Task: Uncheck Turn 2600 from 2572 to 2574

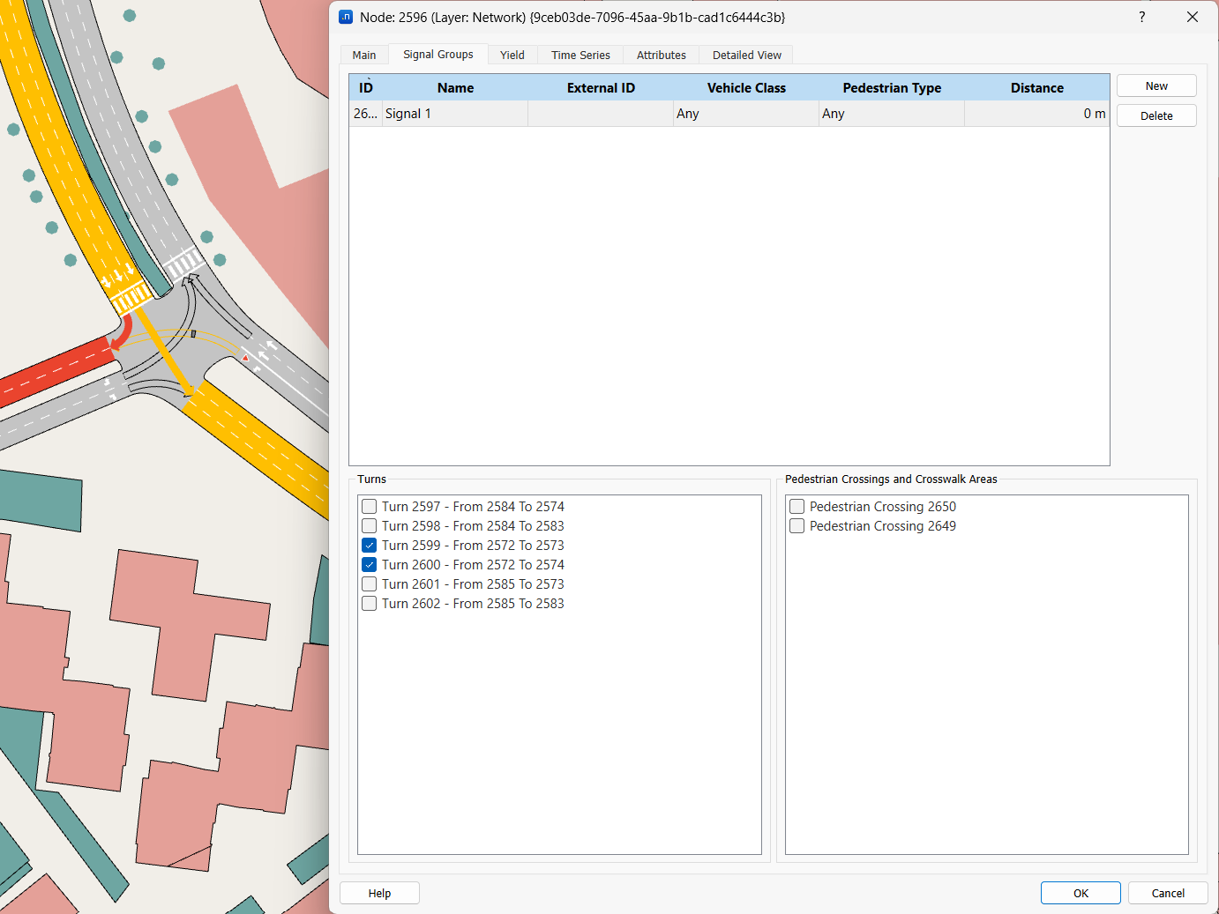Action: pos(370,565)
